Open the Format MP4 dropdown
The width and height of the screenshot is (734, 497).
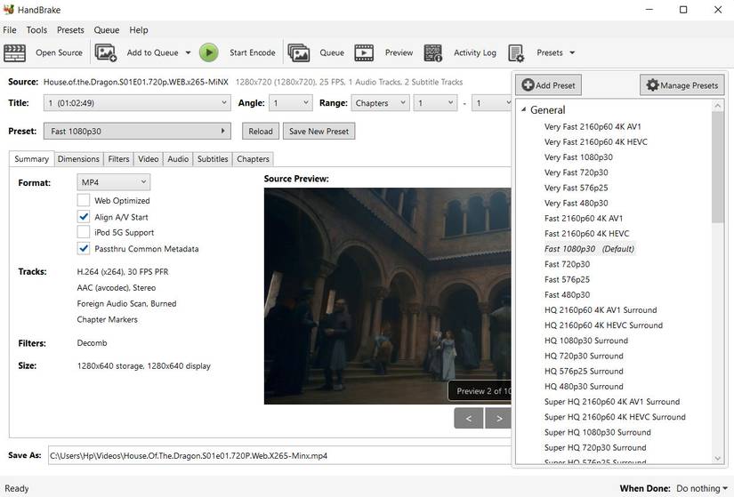[x=113, y=182]
